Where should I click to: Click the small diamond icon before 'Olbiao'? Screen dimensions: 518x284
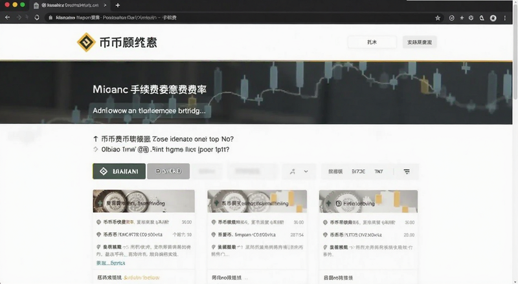(x=95, y=149)
